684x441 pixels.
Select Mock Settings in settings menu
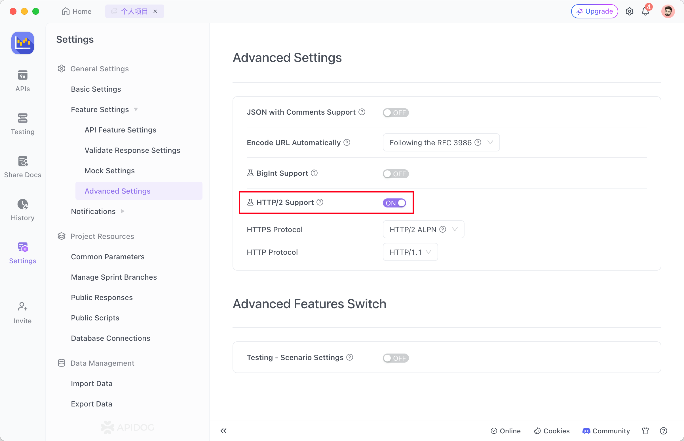[x=109, y=171]
